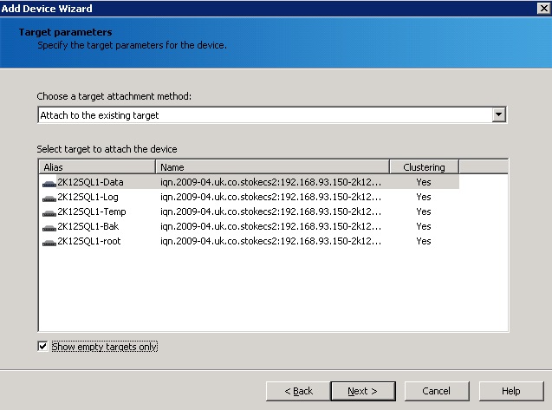Click the 2K12SQL1-root target icon
Screen dimensions: 552x410
[49, 243]
